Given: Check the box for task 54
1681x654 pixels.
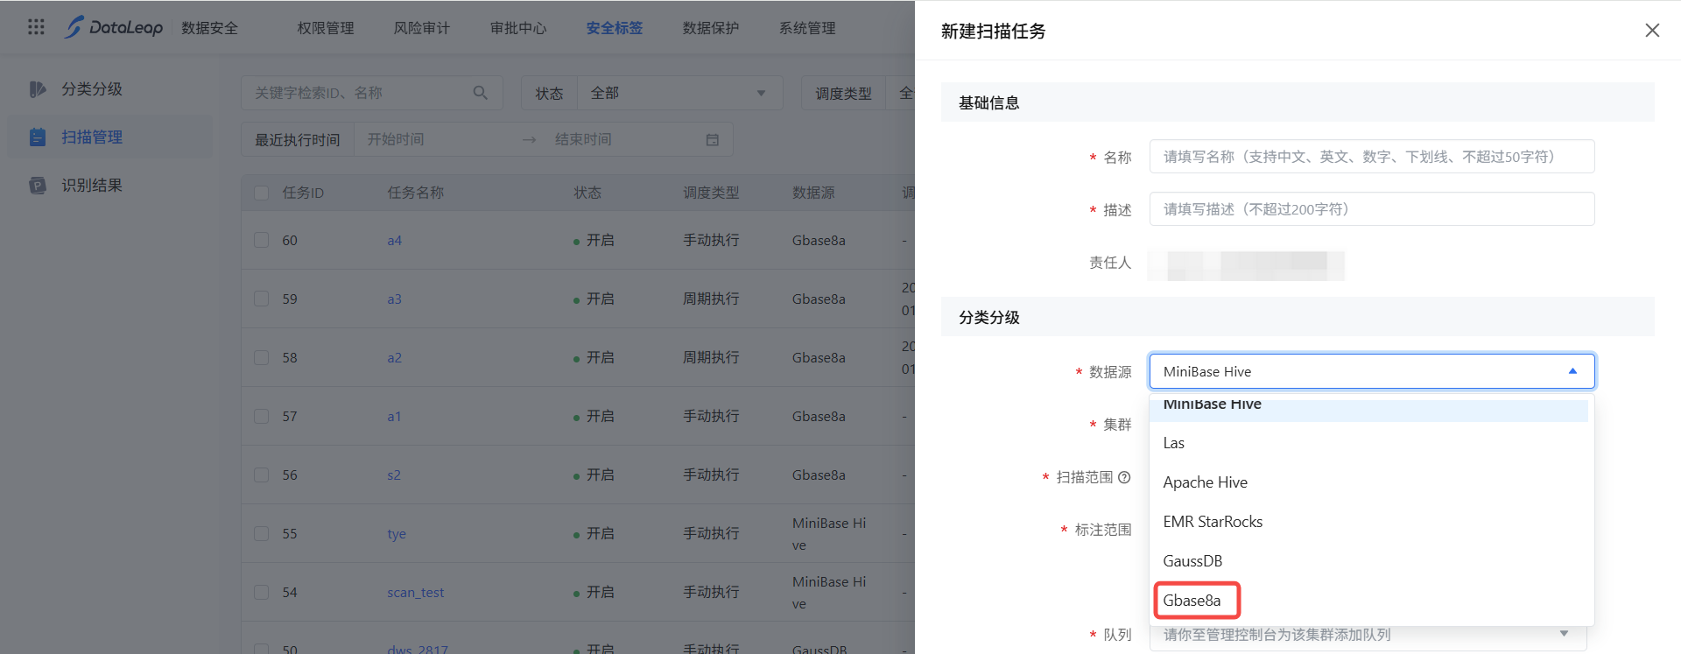Looking at the screenshot, I should pos(262,592).
